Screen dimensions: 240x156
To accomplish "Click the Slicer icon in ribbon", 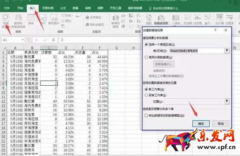I will [x=220, y=19].
